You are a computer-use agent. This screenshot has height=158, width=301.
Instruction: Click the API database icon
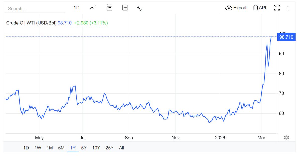point(256,8)
